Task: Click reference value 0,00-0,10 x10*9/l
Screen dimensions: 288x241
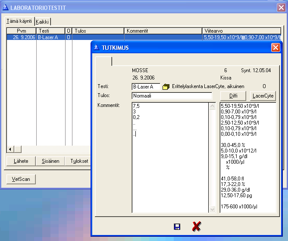Action: [x=238, y=134]
